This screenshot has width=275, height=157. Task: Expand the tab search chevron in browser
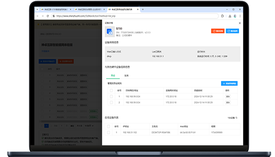(37, 9)
